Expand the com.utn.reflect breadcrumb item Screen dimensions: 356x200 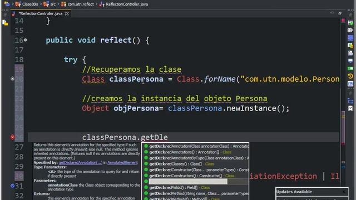[77, 4]
